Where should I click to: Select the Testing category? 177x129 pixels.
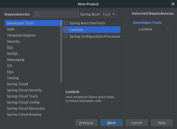pyautogui.click(x=13, y=78)
